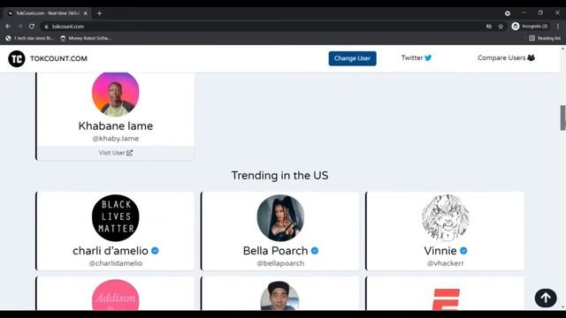Click the Incognito profile indicator

tap(530, 26)
